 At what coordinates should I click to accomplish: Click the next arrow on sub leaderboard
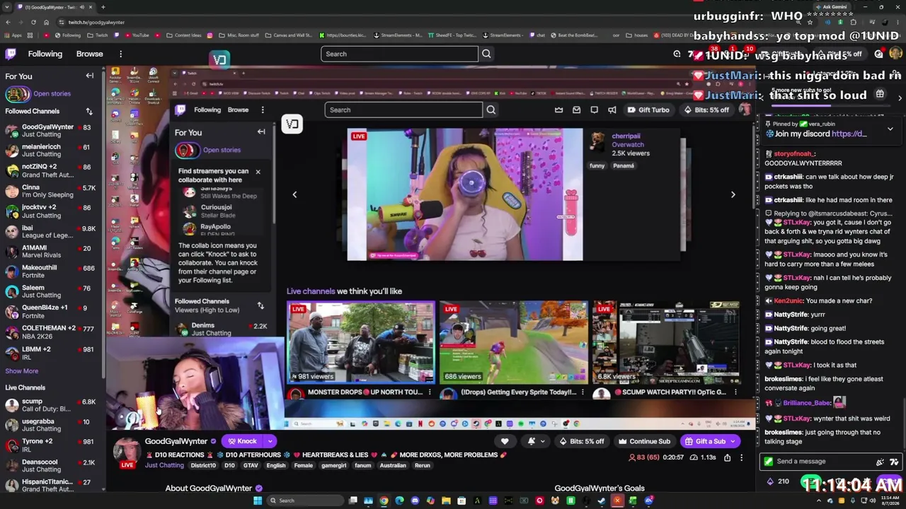pos(900,98)
